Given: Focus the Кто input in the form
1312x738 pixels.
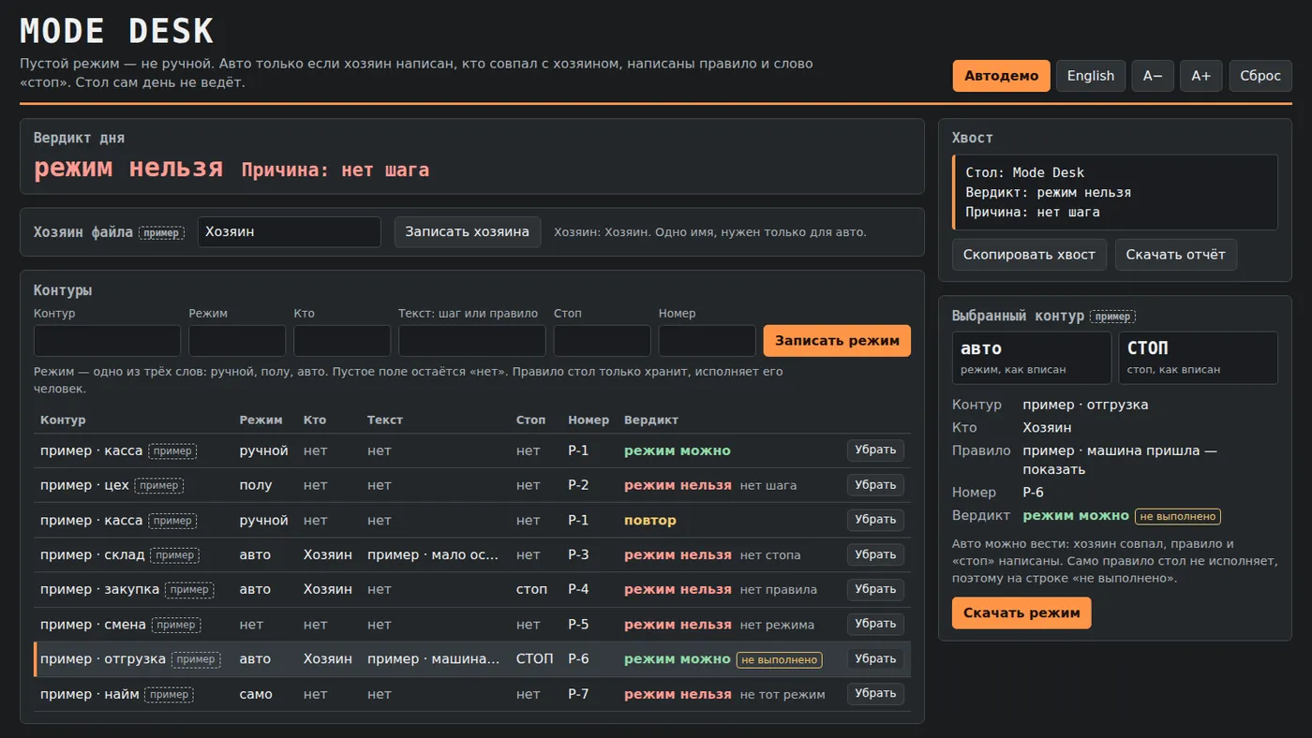Looking at the screenshot, I should tap(342, 341).
